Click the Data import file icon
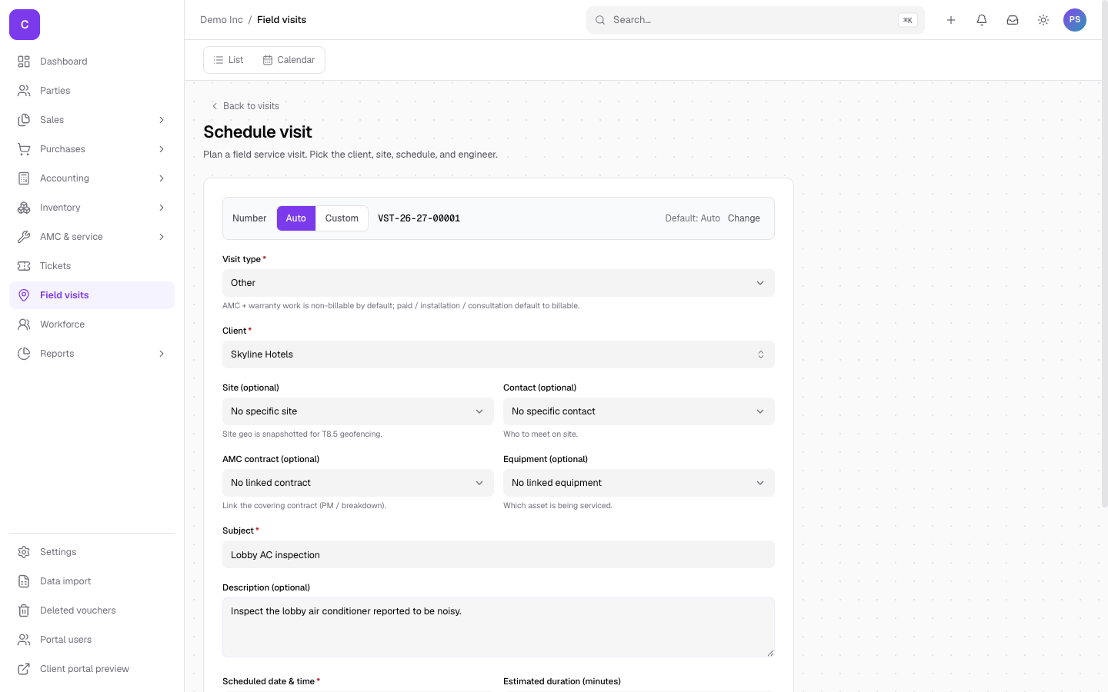 click(24, 581)
